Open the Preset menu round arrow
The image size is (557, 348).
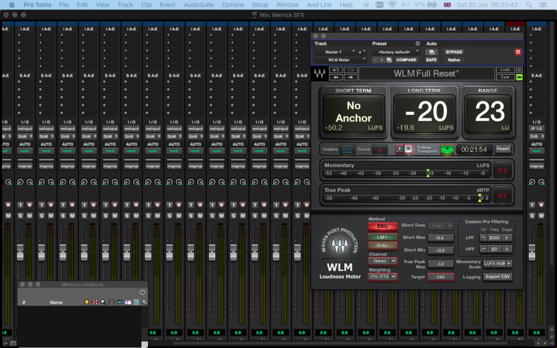coord(418,43)
